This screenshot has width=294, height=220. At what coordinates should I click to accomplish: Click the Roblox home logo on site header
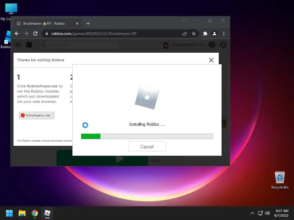coord(29,45)
